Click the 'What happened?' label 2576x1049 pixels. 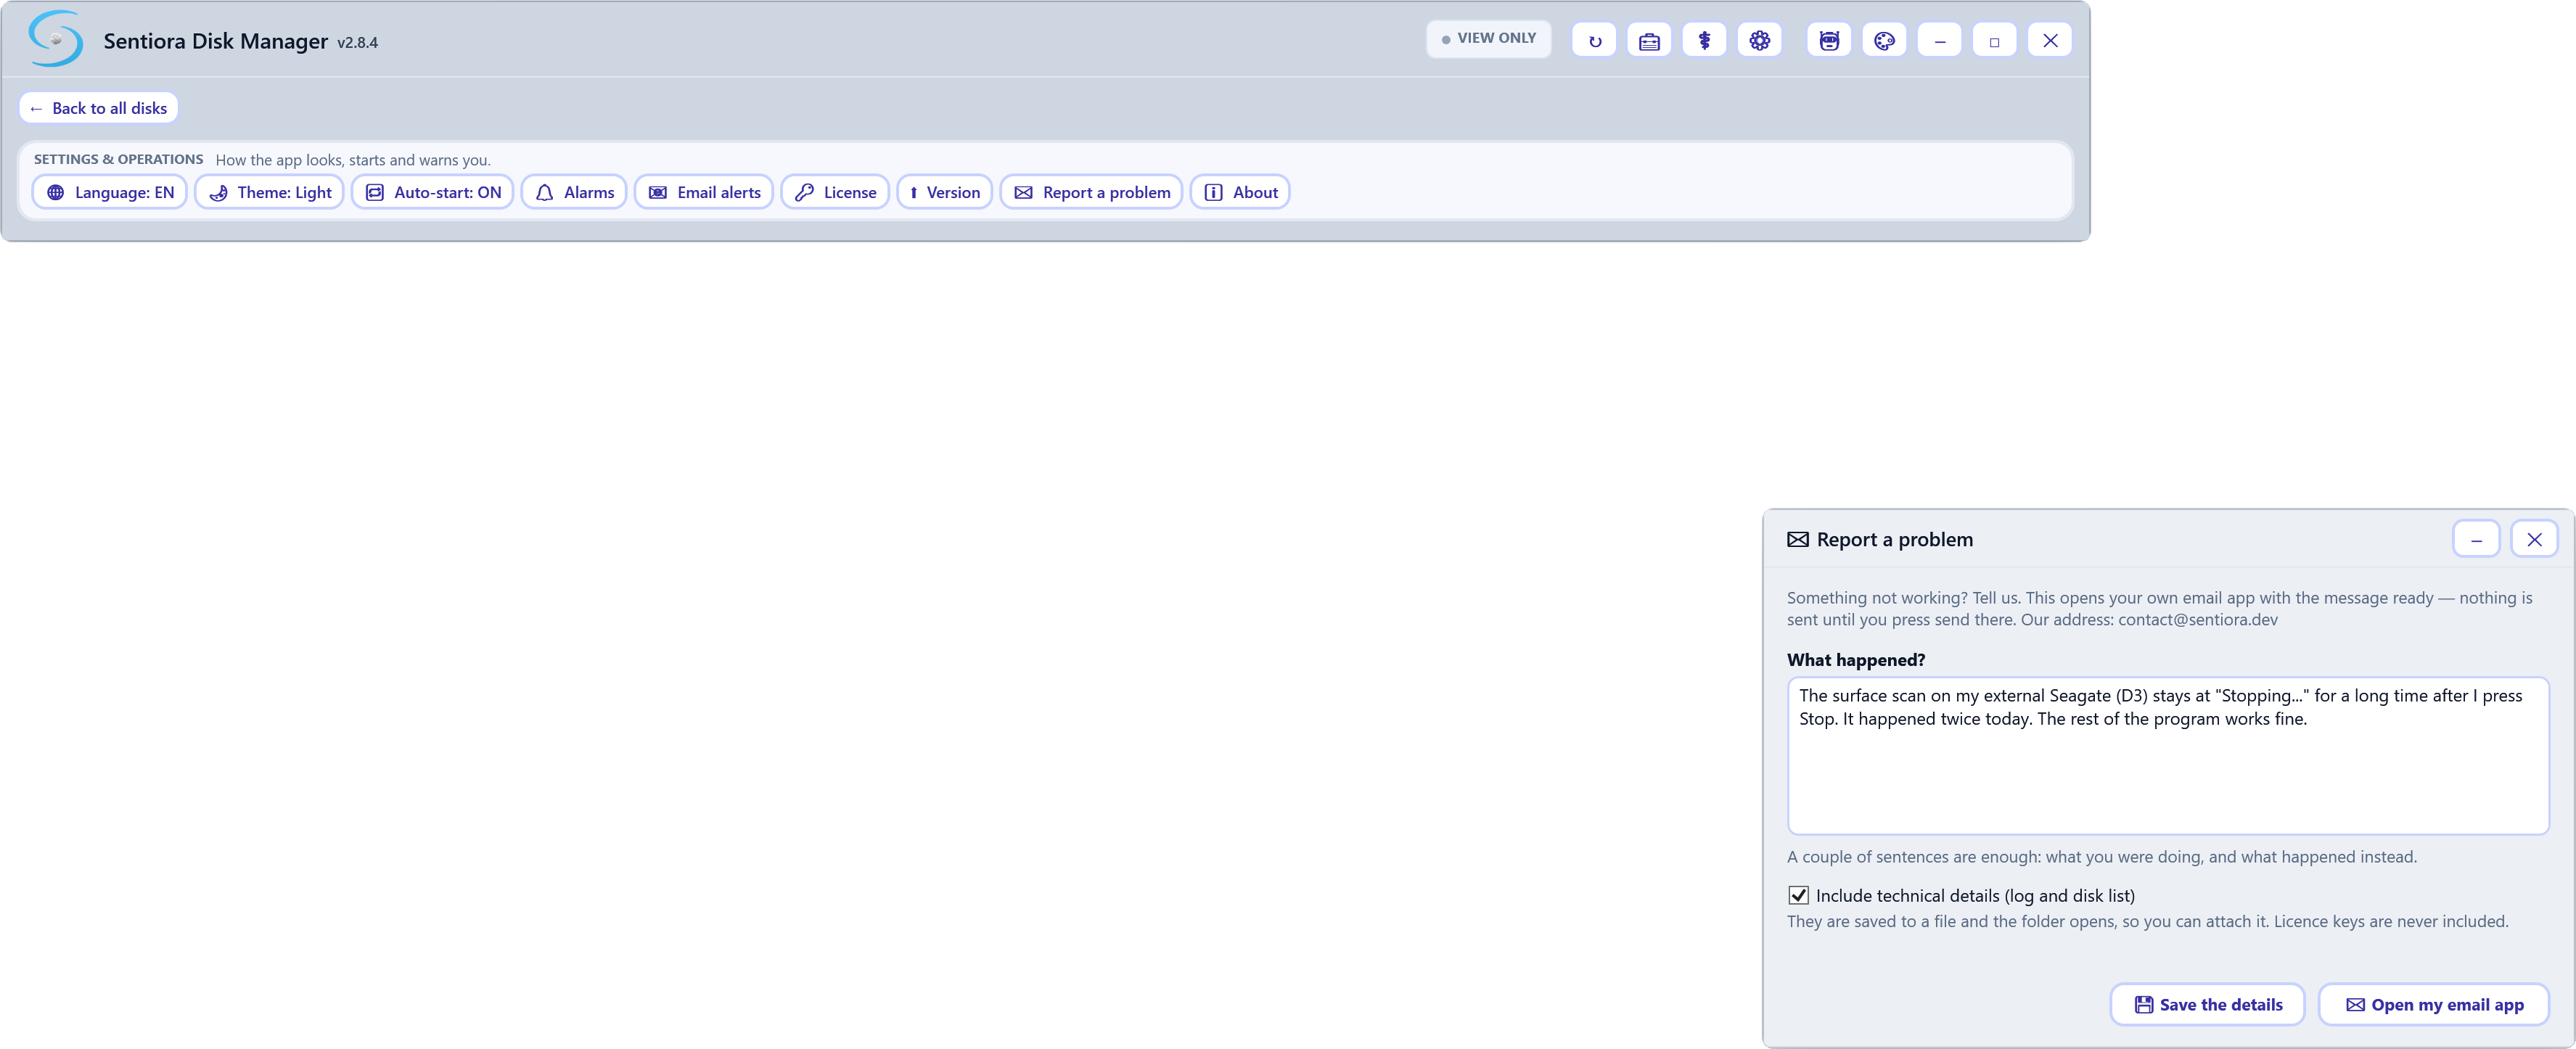pos(1856,660)
